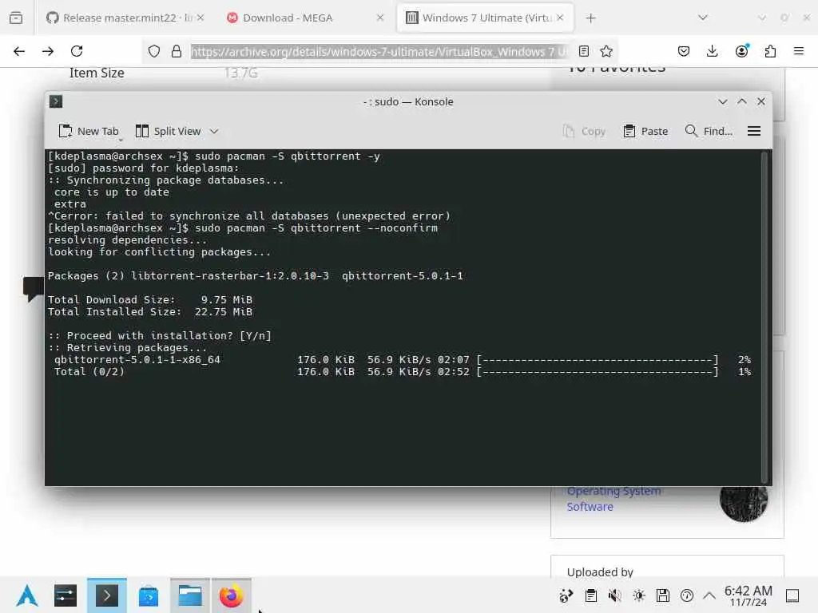Click the Proceed with installation prompt line

pyautogui.click(x=160, y=336)
